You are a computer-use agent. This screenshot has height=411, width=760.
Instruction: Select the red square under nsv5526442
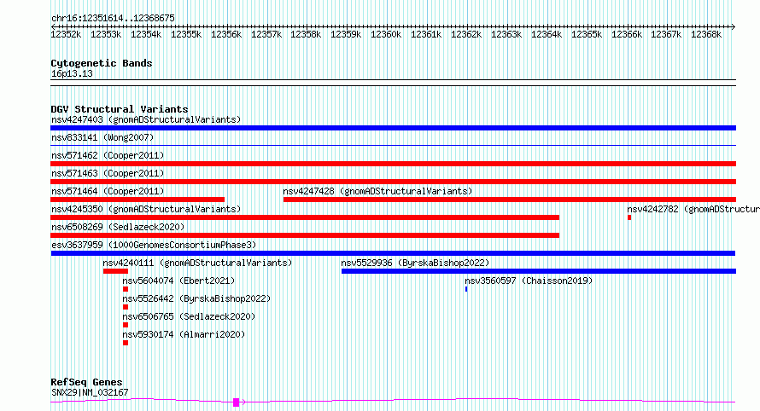click(126, 307)
